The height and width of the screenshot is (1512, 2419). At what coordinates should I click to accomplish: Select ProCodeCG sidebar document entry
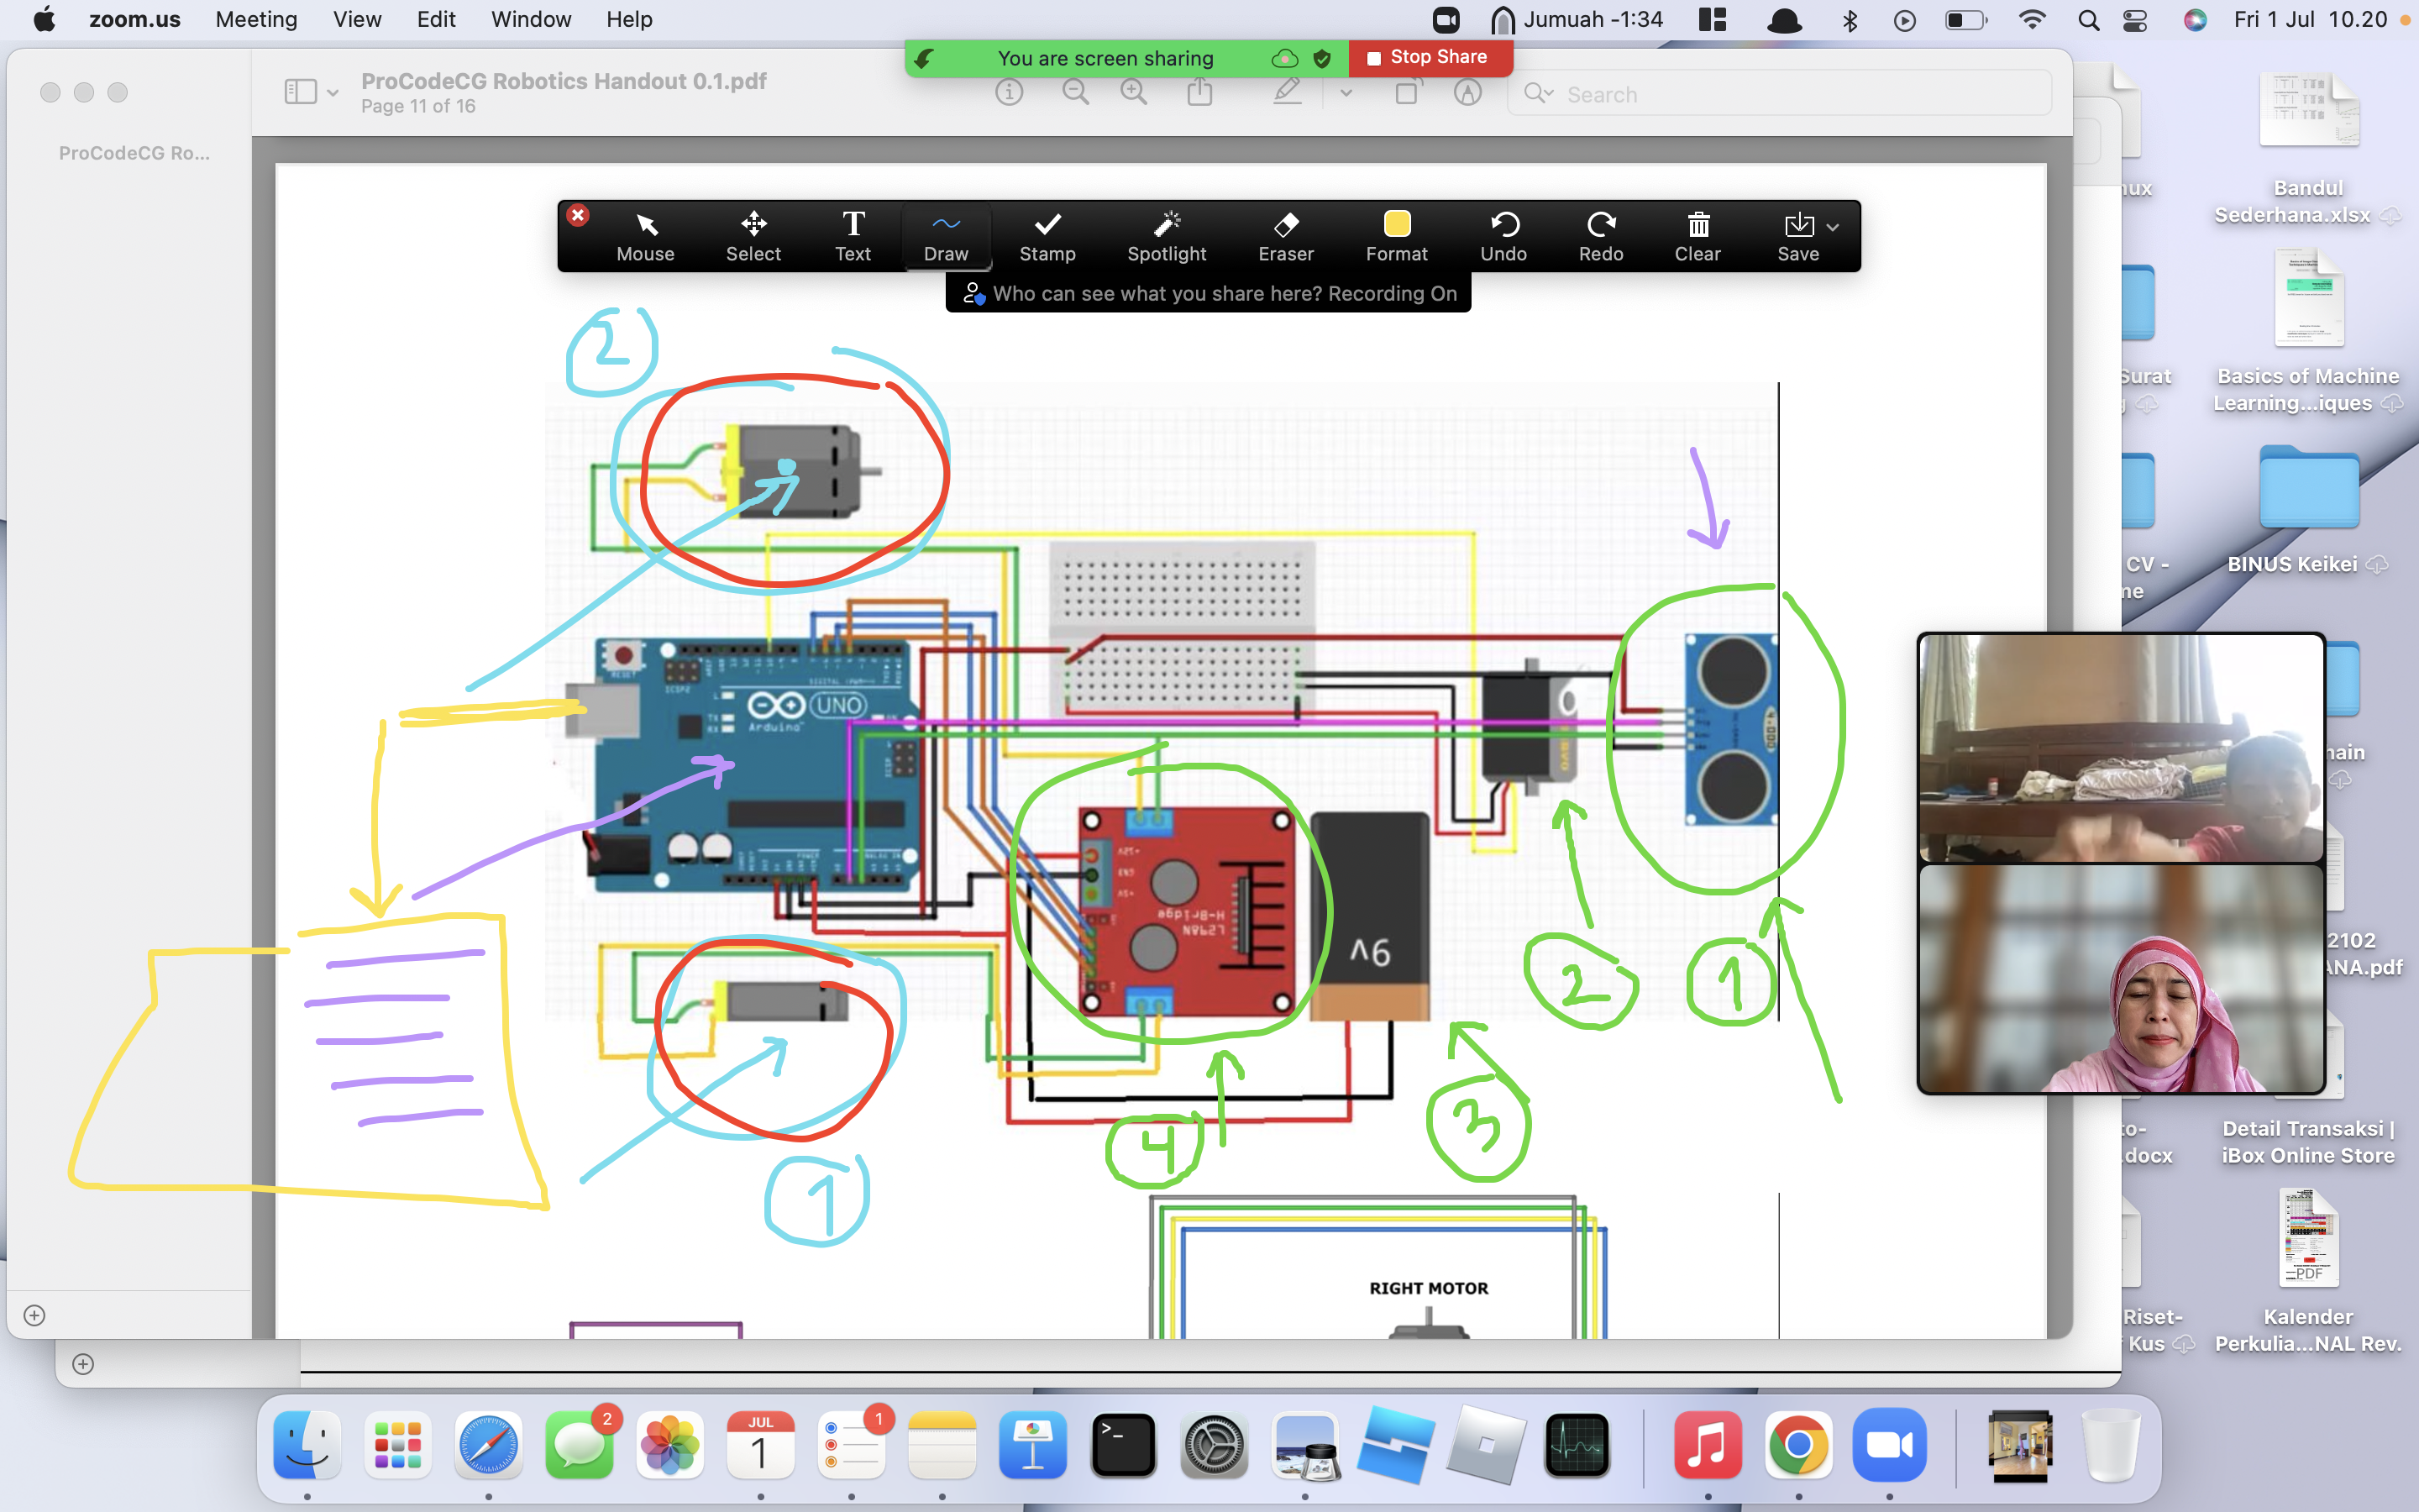click(x=134, y=153)
